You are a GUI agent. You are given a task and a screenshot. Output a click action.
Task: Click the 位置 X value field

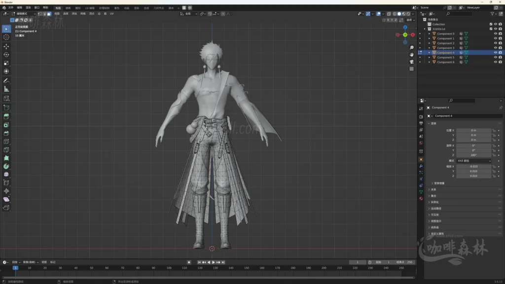473,130
